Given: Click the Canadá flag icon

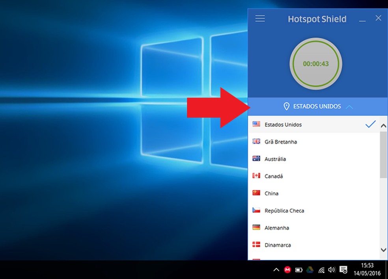Looking at the screenshot, I should tap(256, 176).
